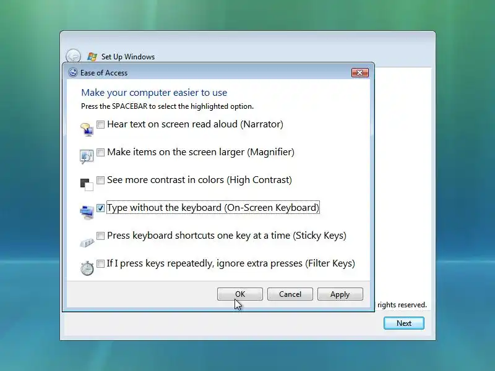Tick the Filter Keys checkbox

click(x=100, y=263)
